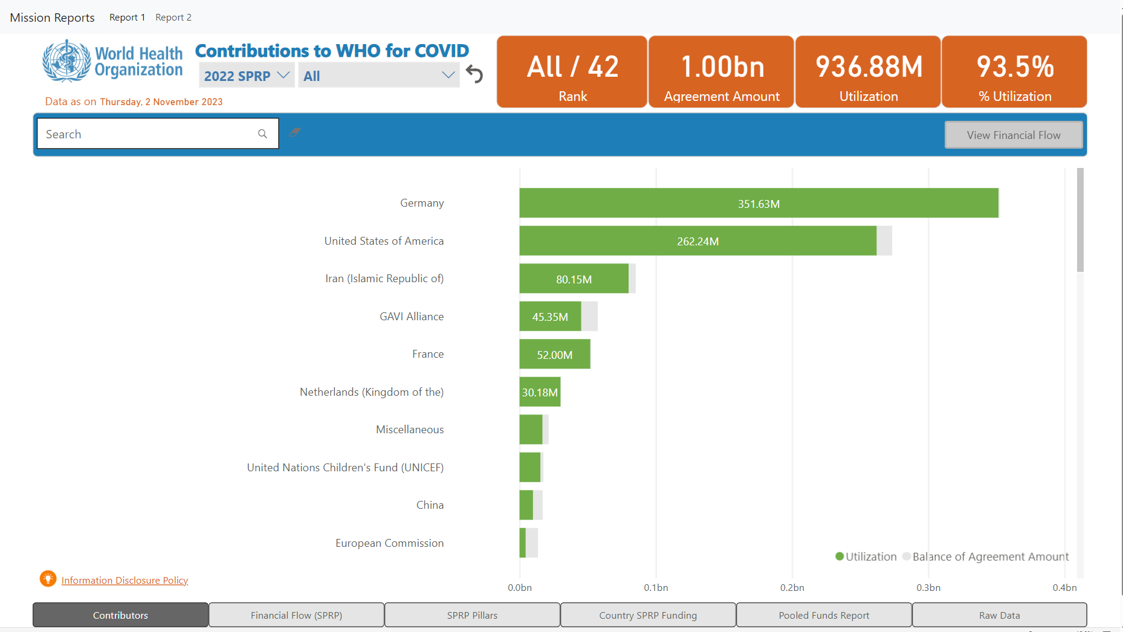Image resolution: width=1123 pixels, height=632 pixels.
Task: Click the reset arrow beside the dropdowns
Action: [474, 74]
